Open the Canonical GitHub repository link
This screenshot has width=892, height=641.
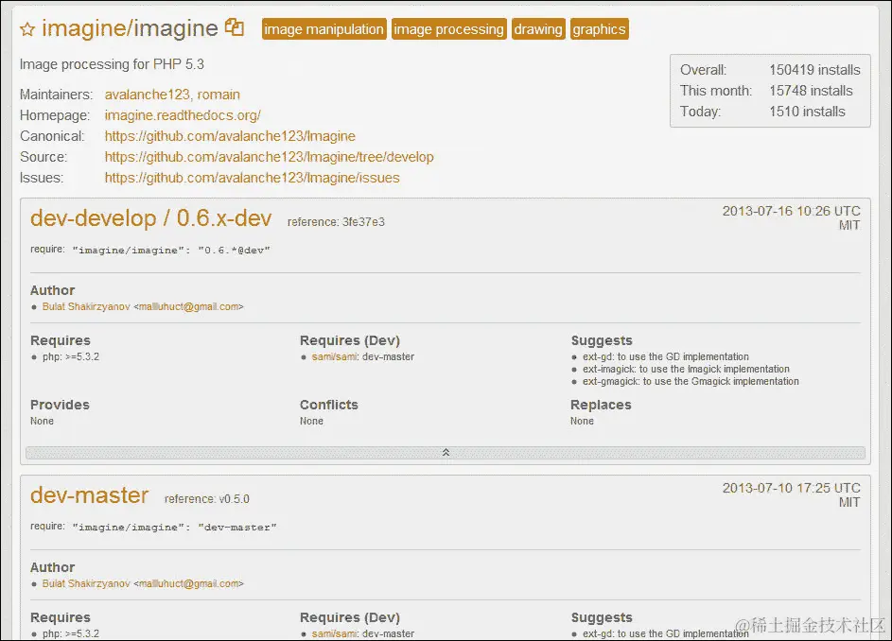(x=230, y=136)
